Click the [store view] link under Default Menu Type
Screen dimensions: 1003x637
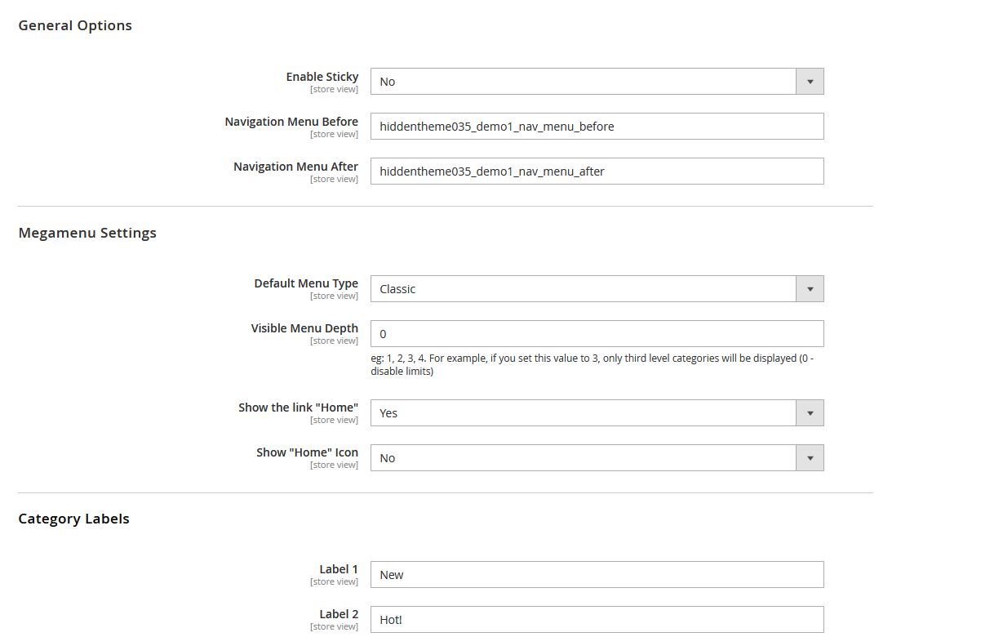click(x=334, y=296)
